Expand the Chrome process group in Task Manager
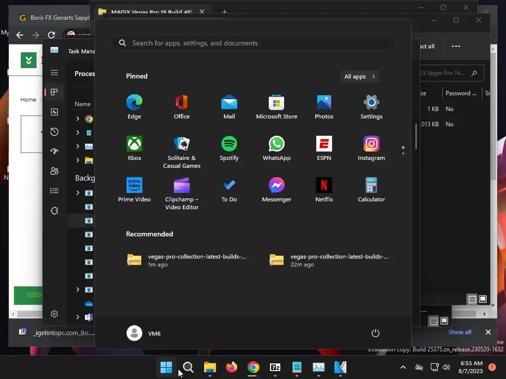 click(x=78, y=119)
